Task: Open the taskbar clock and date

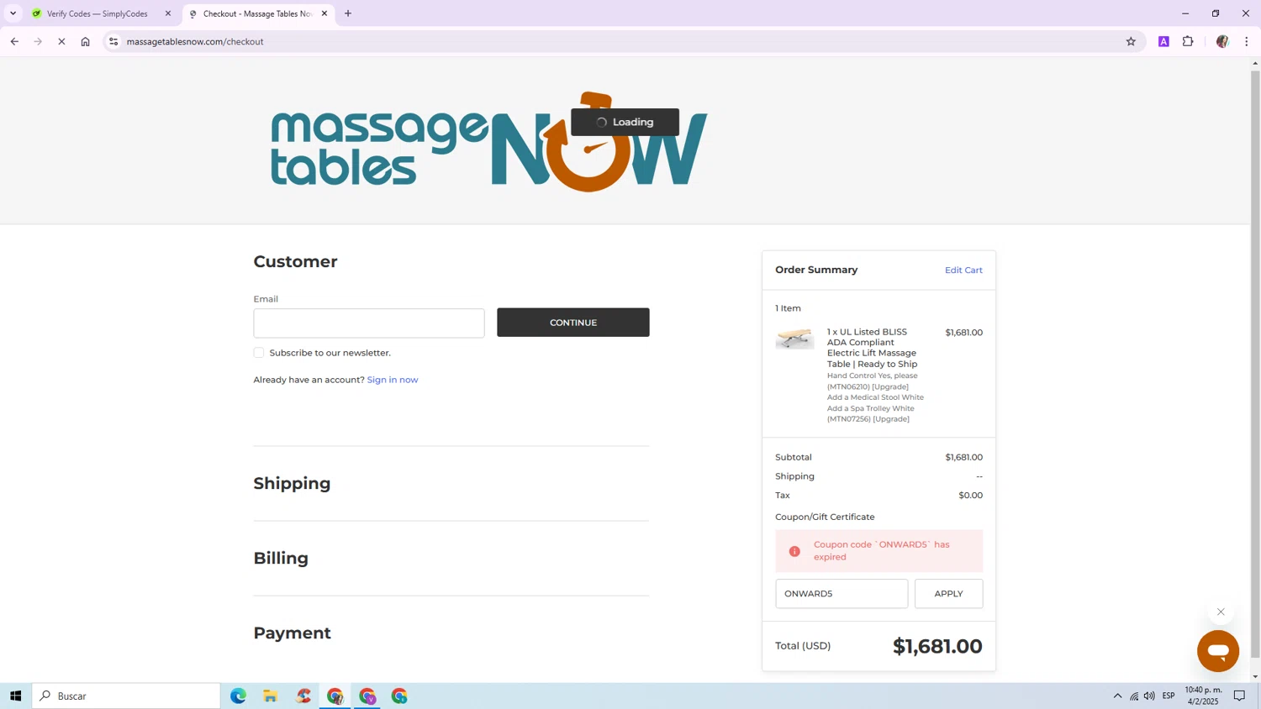Action: point(1203,696)
